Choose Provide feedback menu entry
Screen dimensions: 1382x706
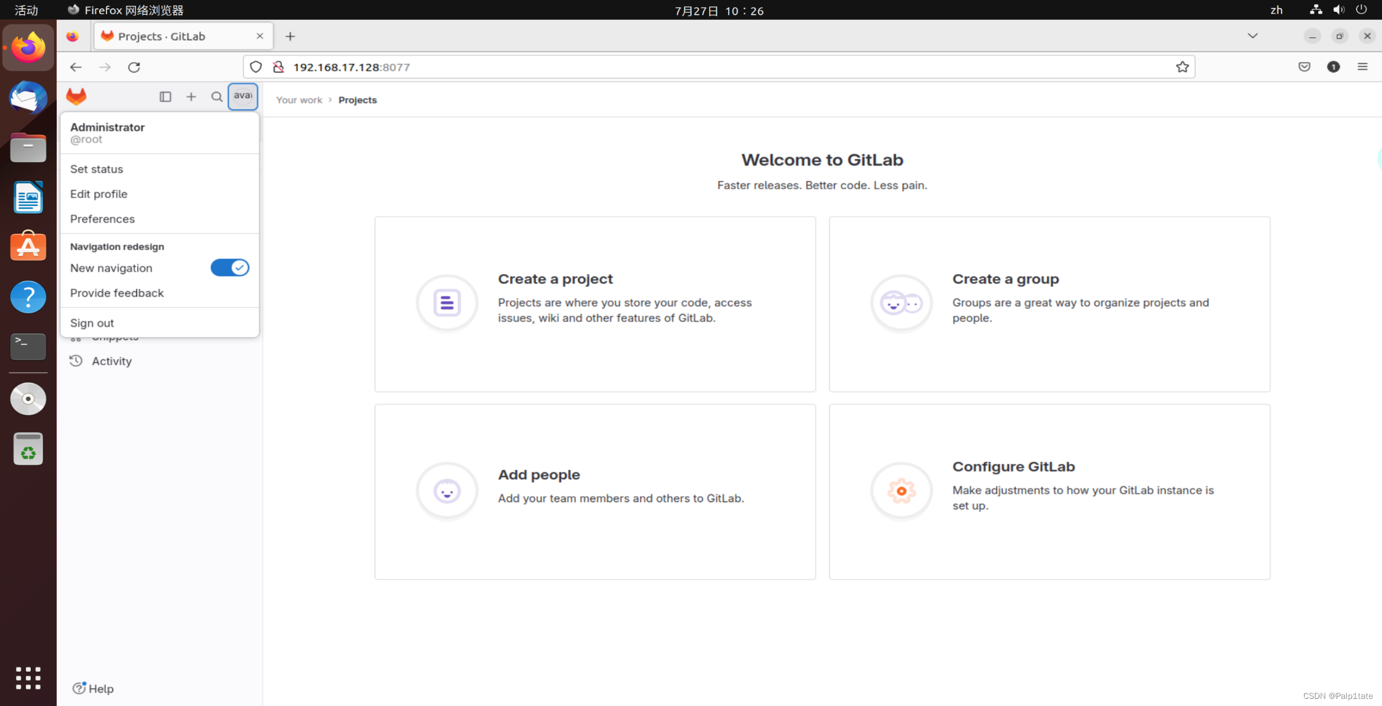pos(160,293)
